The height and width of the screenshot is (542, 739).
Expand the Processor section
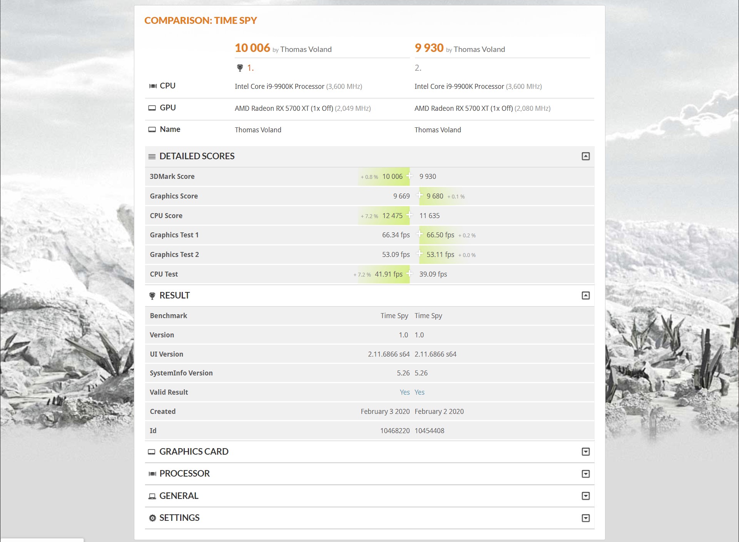point(585,474)
